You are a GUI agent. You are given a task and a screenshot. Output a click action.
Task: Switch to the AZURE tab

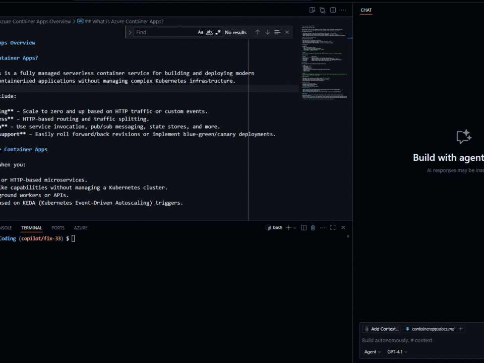(81, 228)
